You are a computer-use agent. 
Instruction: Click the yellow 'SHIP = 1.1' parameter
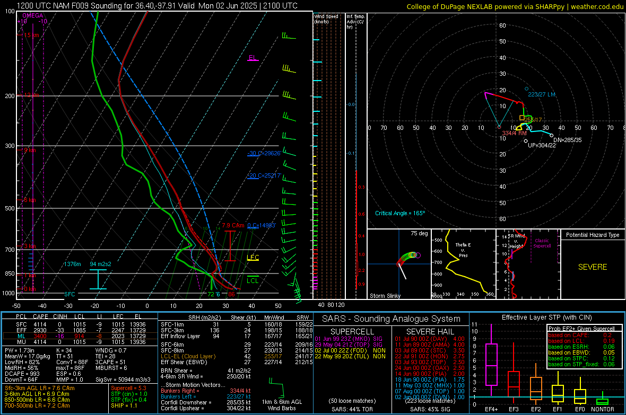124,405
